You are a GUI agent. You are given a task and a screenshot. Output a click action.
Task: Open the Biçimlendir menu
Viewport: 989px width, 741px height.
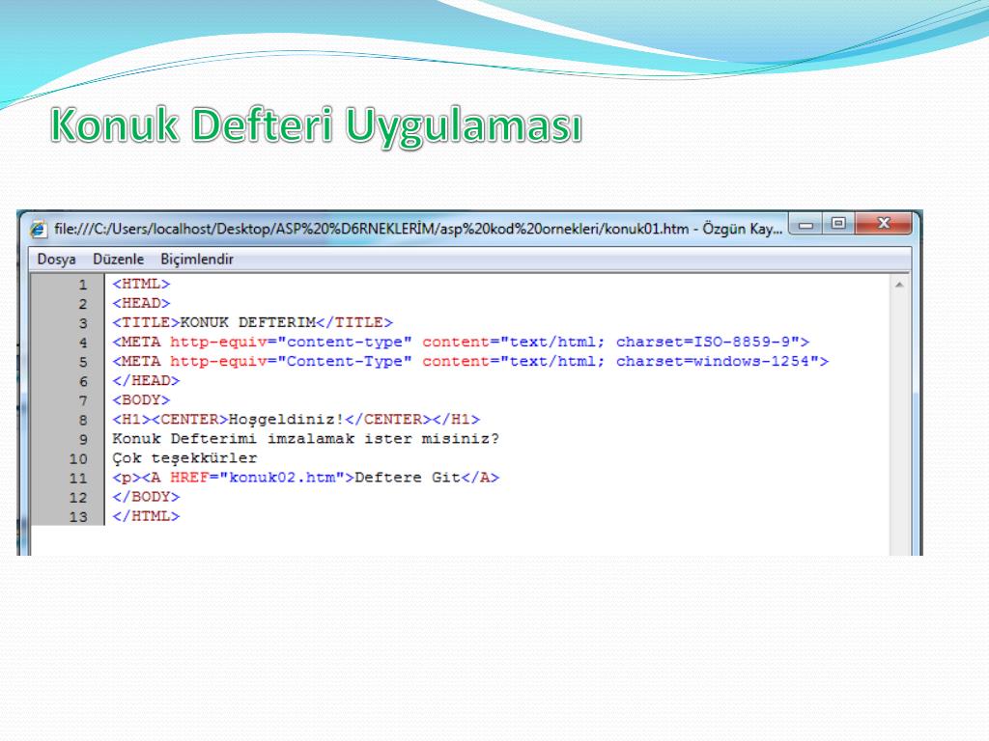(197, 259)
